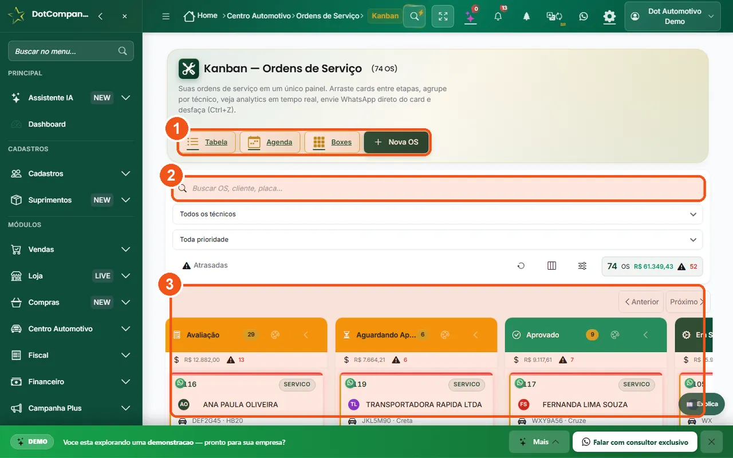
Task: Expand Loja menu
Action: point(71,276)
